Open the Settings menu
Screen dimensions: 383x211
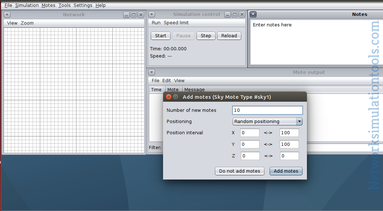(83, 5)
